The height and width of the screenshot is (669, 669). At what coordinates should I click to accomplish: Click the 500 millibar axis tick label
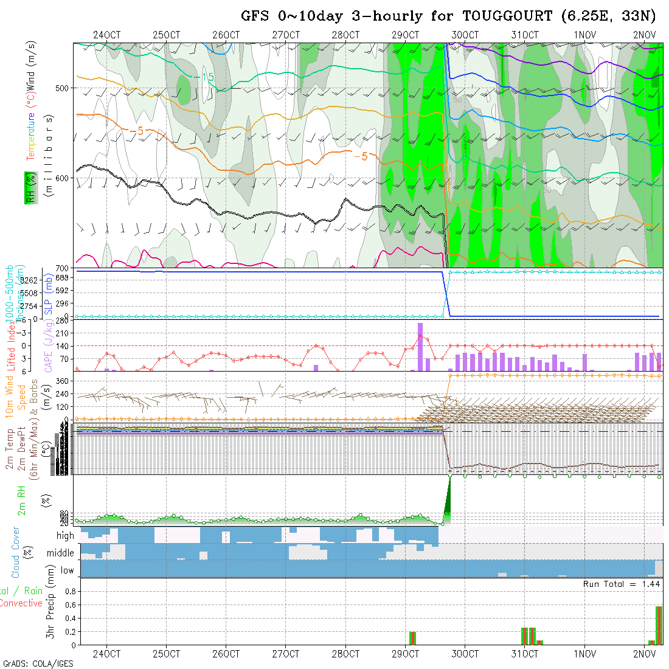pyautogui.click(x=63, y=88)
